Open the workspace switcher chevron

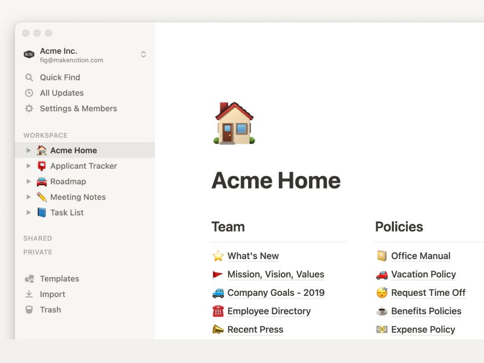[x=143, y=54]
